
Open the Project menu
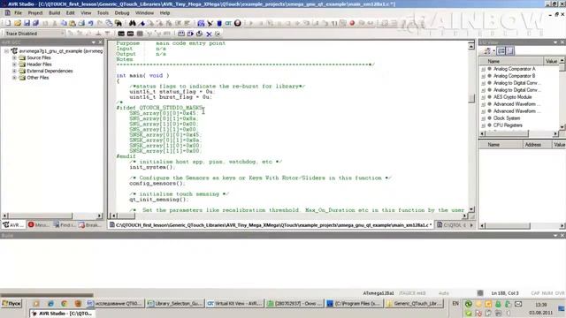click(x=35, y=13)
